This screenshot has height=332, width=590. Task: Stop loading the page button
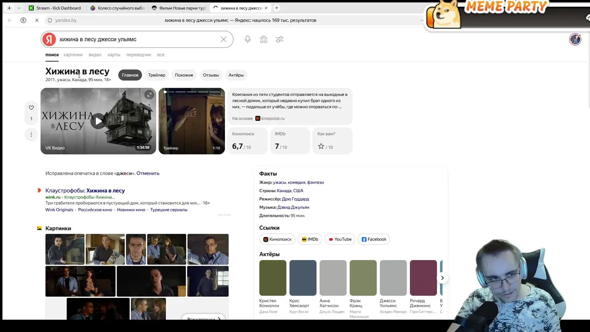[x=36, y=20]
